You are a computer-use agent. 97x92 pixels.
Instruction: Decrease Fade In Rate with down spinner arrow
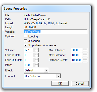36,56
